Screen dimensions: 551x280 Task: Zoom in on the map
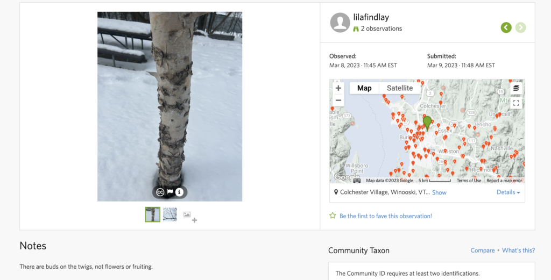tap(338, 88)
